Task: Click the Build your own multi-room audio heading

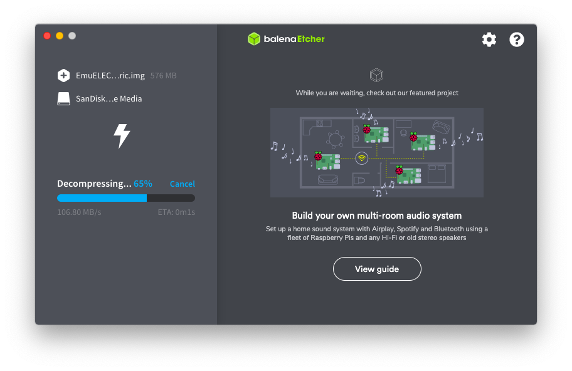Action: [377, 216]
